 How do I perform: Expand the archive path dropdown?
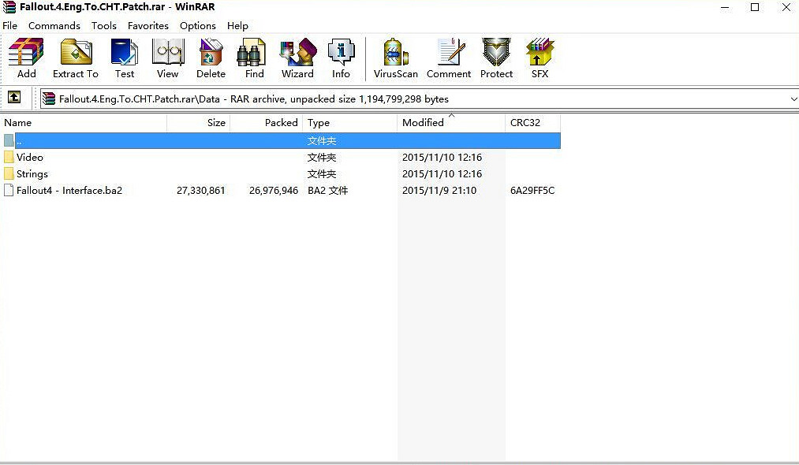793,99
